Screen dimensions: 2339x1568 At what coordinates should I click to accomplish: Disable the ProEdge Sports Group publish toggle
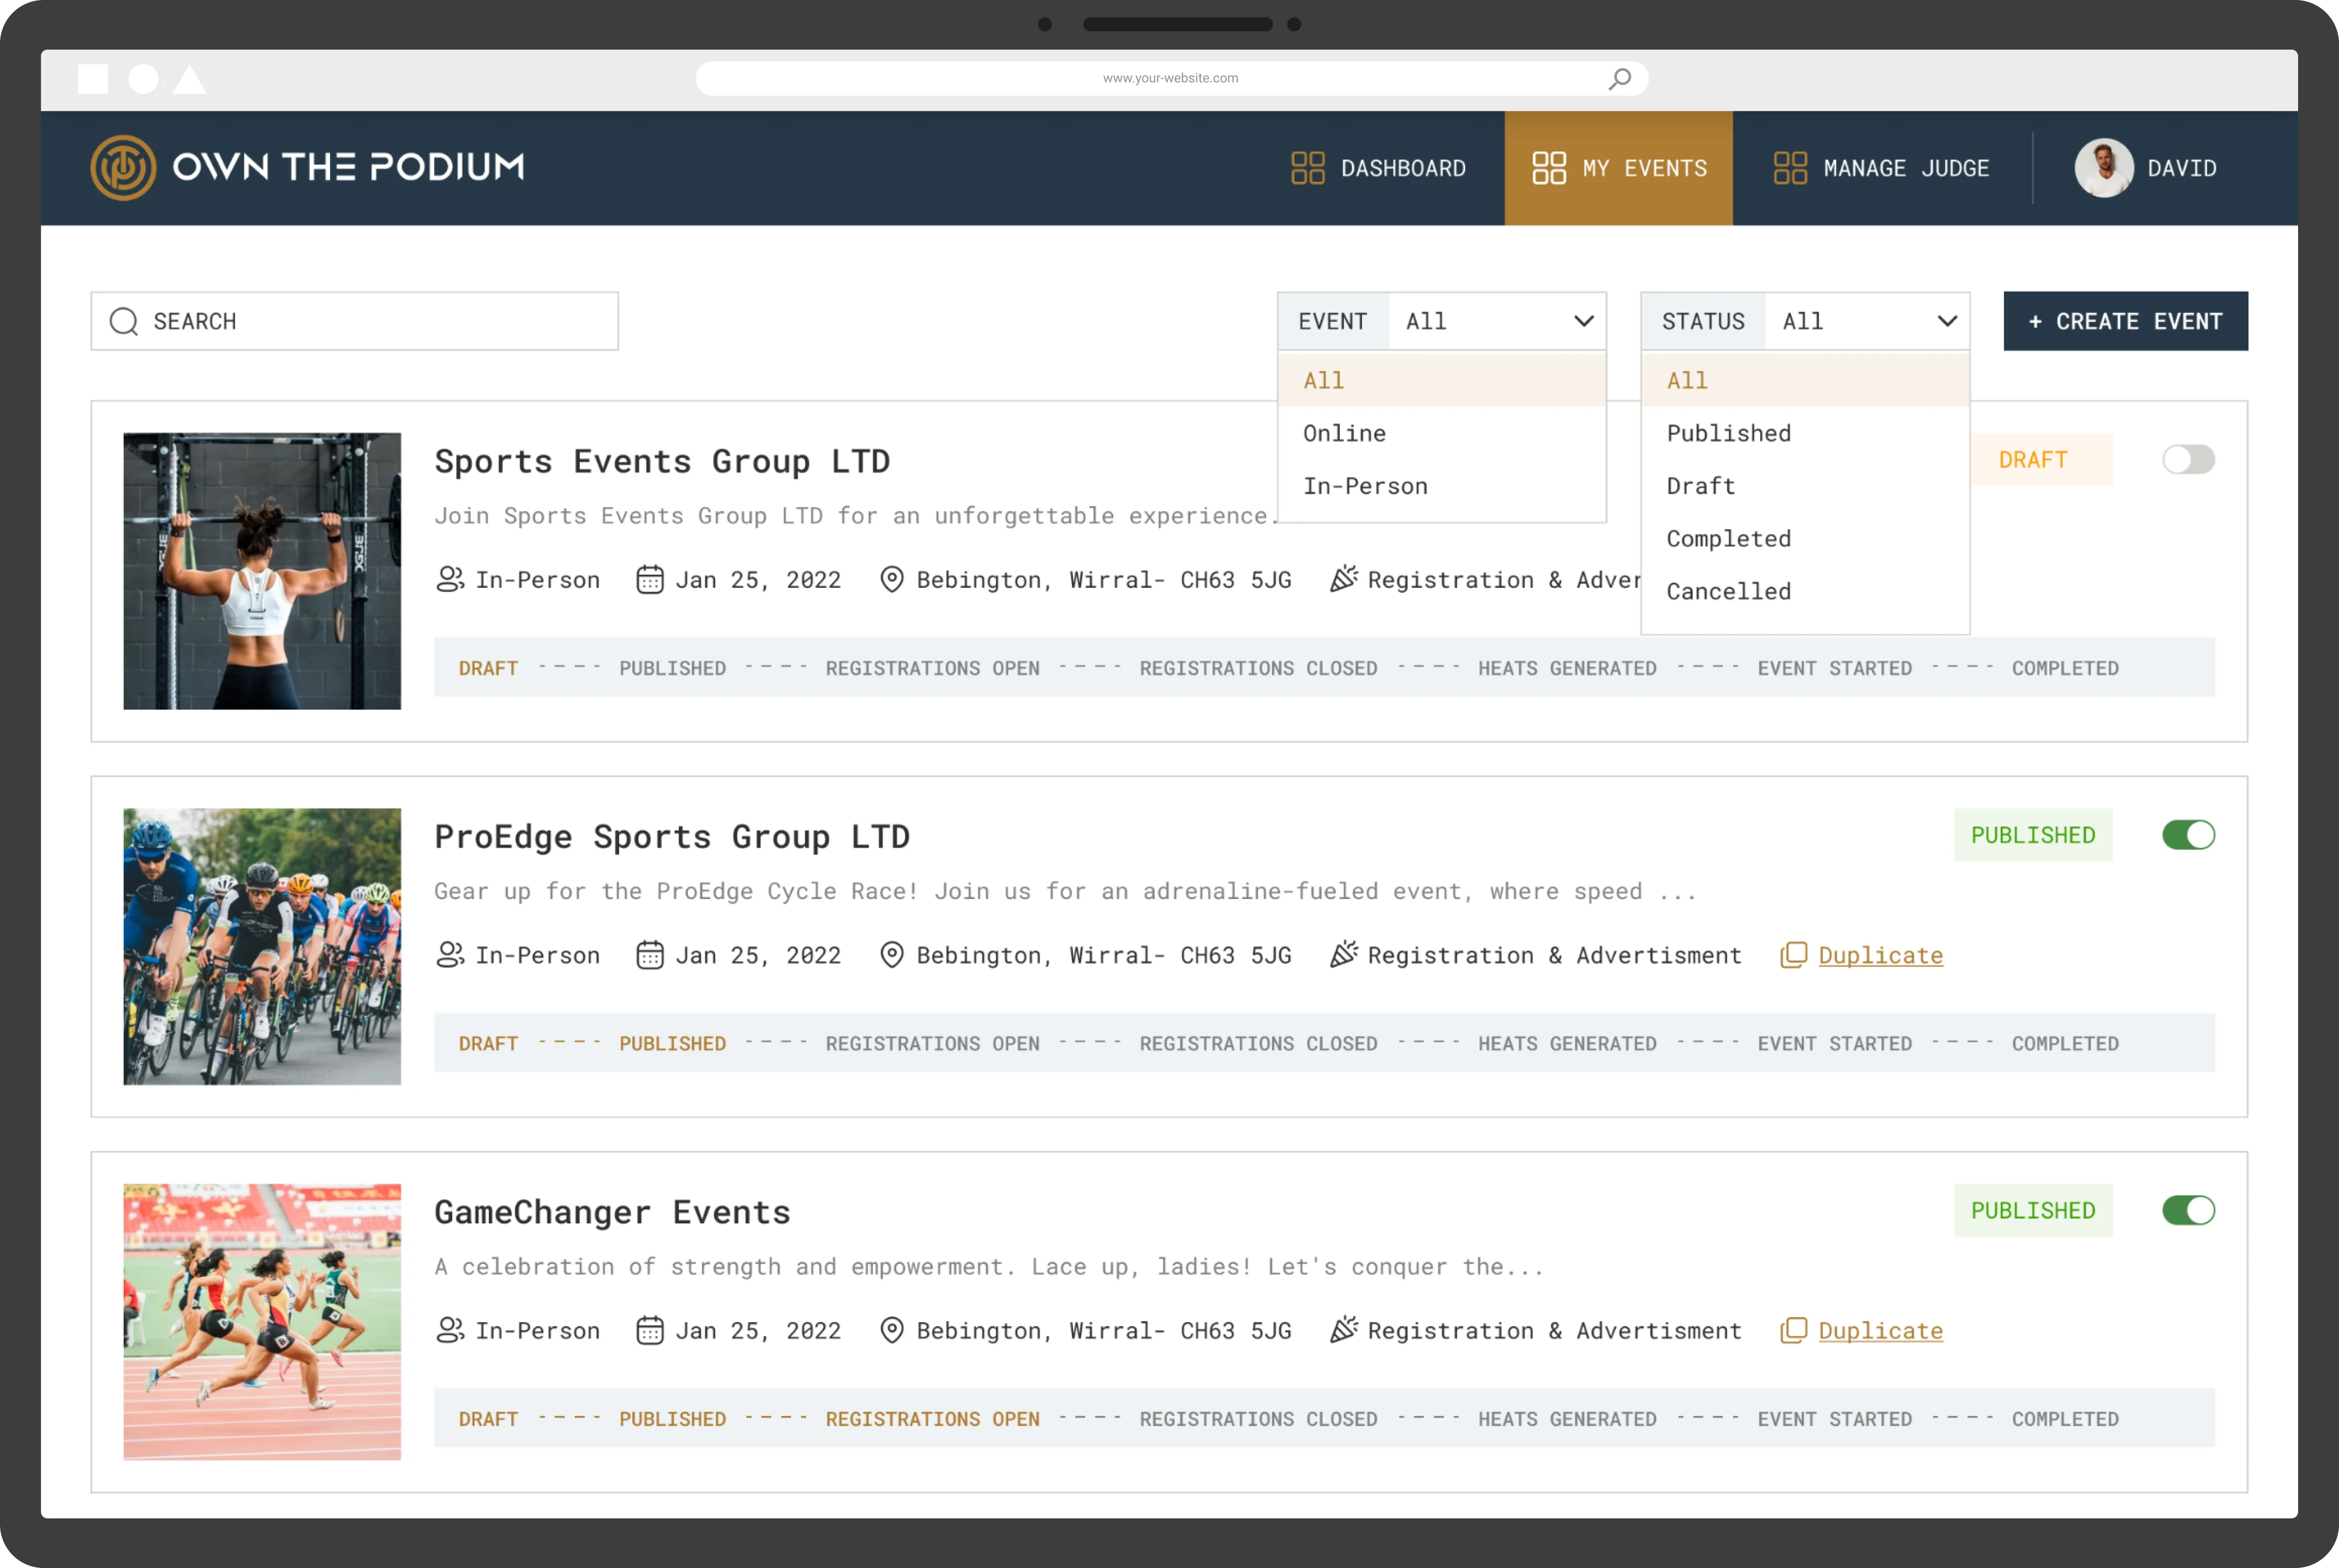pos(2188,835)
